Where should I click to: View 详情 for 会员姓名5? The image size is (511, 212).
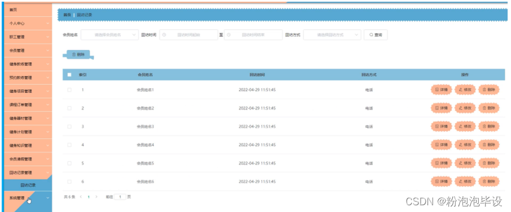441,163
